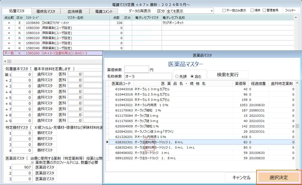
Task: Confirm with the 選択決定 button
Action: 278,177
